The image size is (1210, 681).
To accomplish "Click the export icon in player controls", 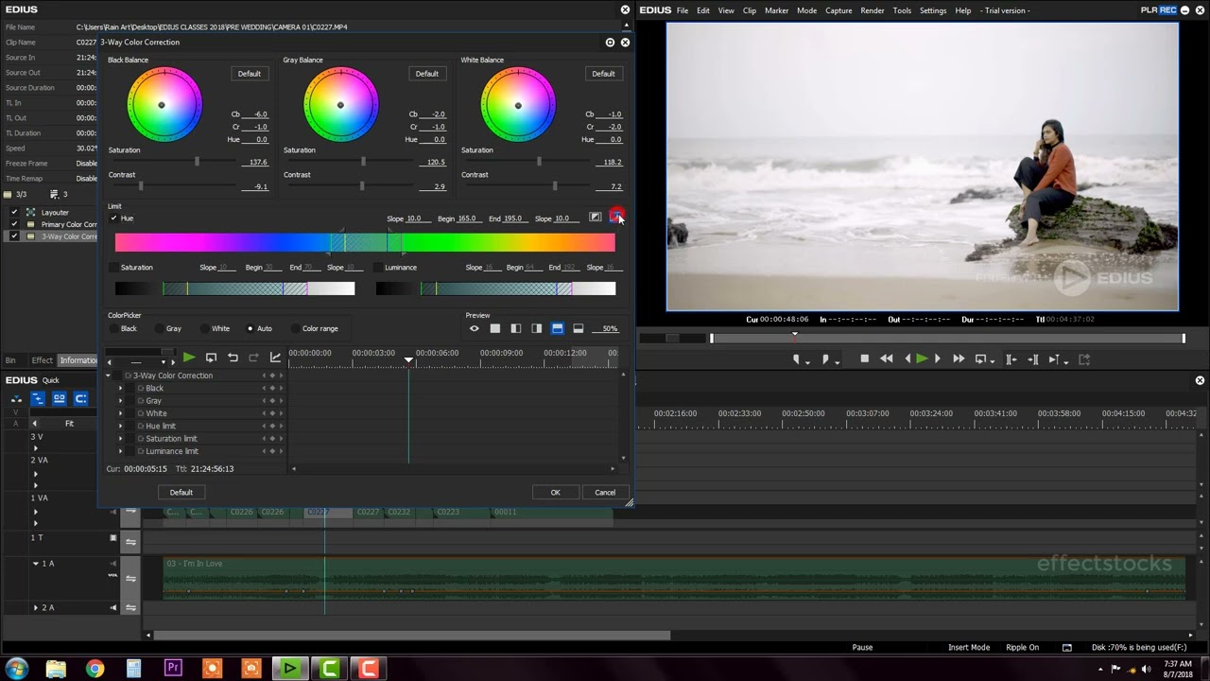I will (x=1084, y=359).
